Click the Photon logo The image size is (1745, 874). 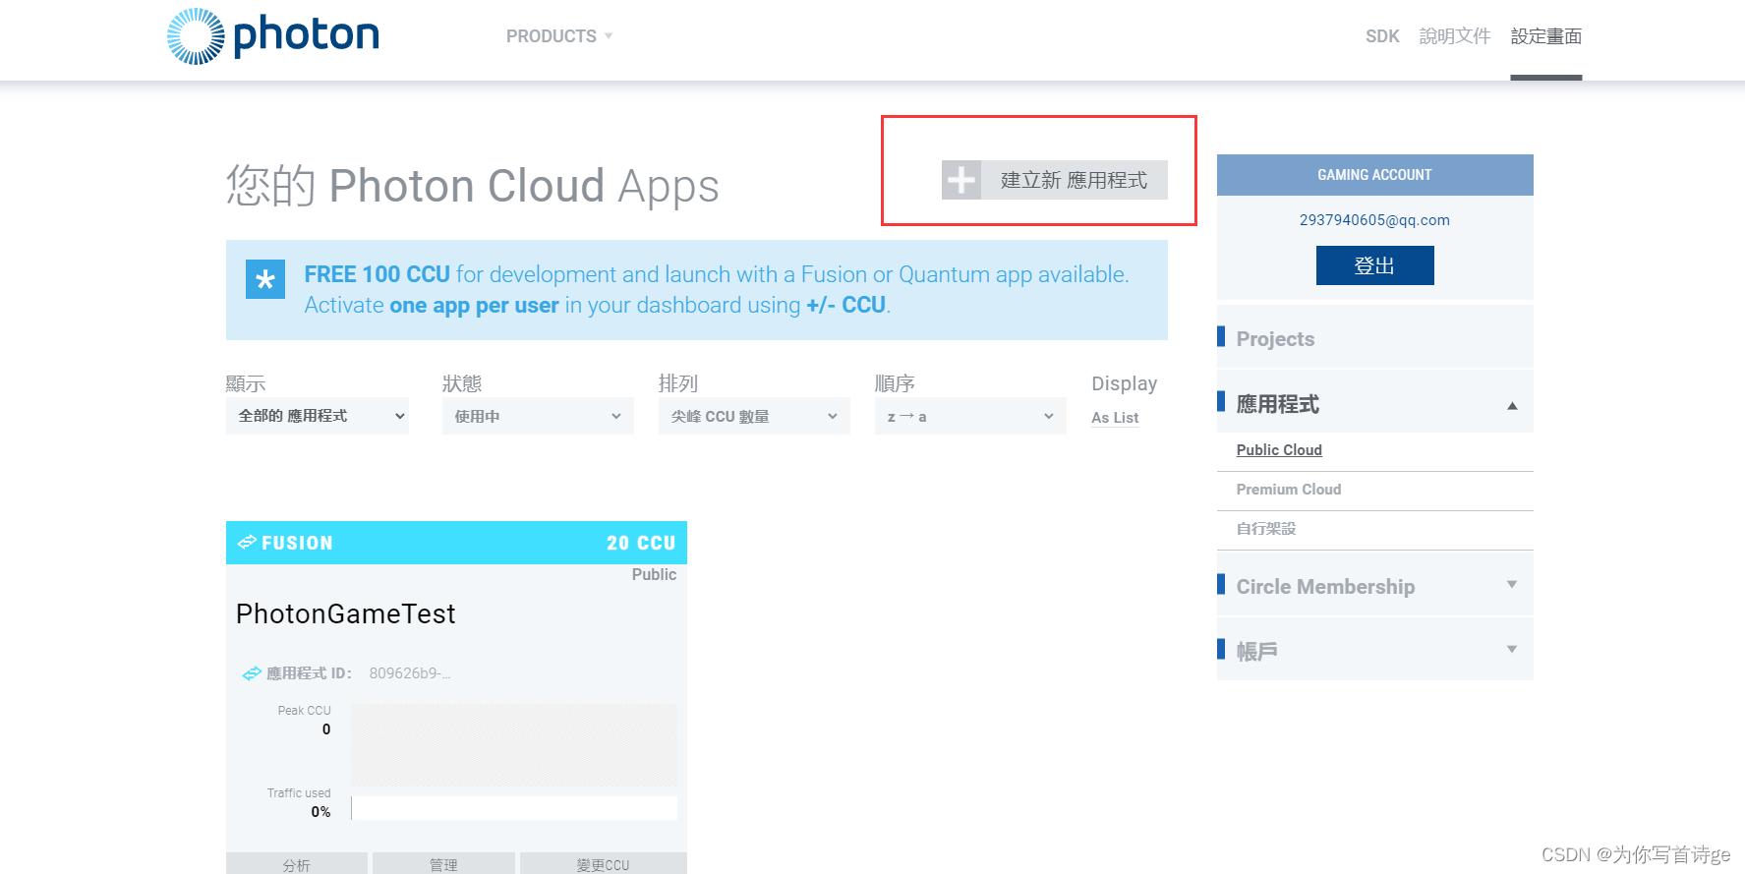coord(273,36)
